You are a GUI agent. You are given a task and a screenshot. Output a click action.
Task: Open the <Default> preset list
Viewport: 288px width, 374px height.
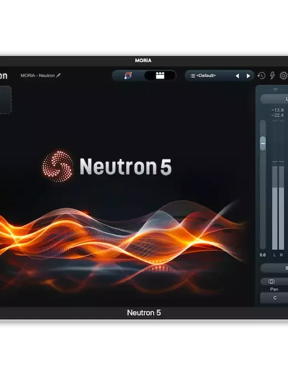click(x=203, y=76)
